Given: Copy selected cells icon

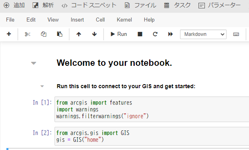Looking at the screenshot, I should pos(44,34).
